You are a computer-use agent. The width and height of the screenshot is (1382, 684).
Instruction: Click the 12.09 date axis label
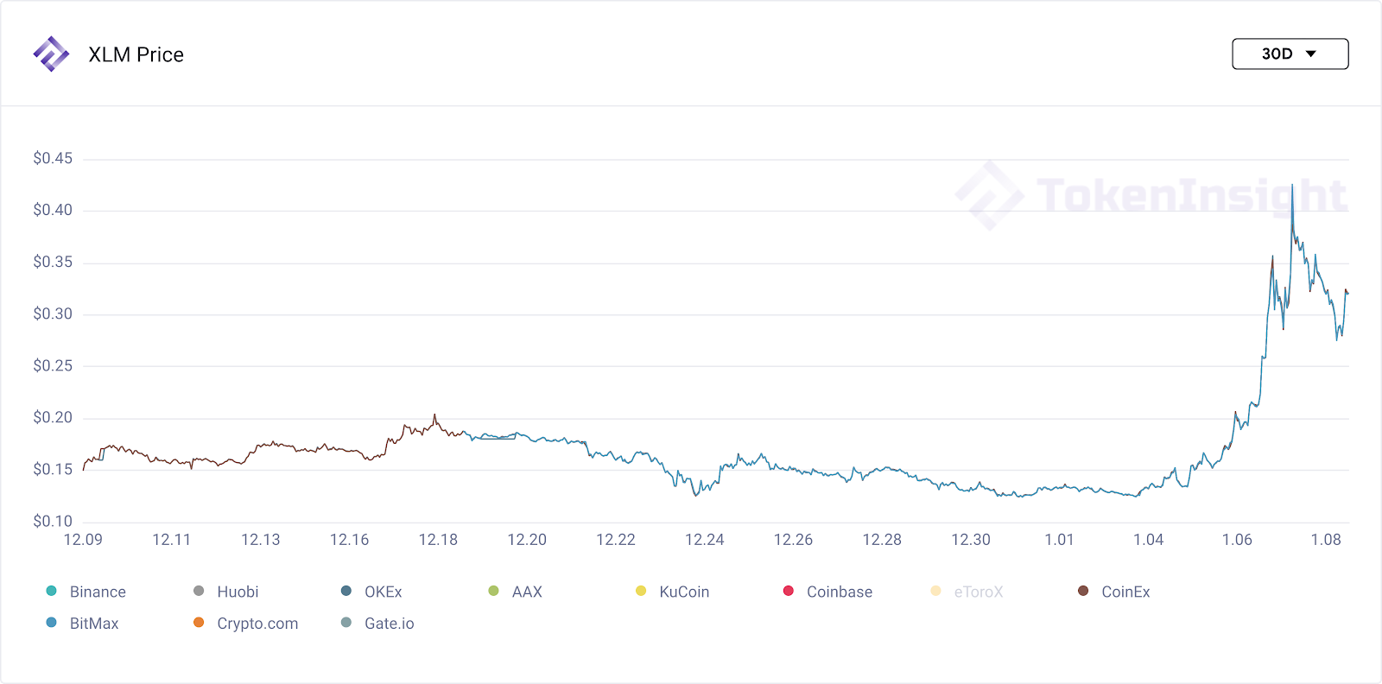(83, 540)
